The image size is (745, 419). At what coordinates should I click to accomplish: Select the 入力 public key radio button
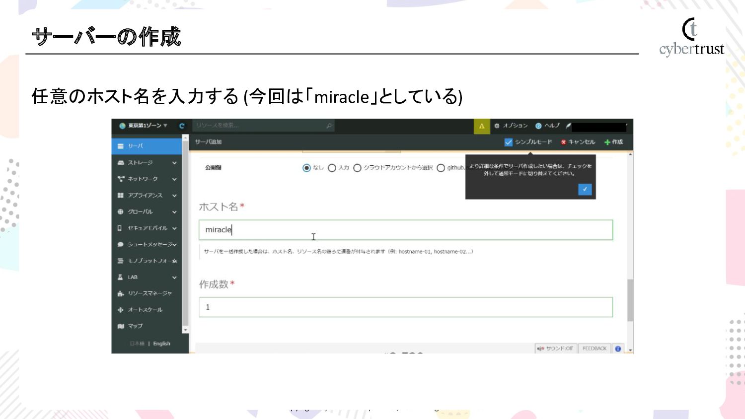coord(332,168)
